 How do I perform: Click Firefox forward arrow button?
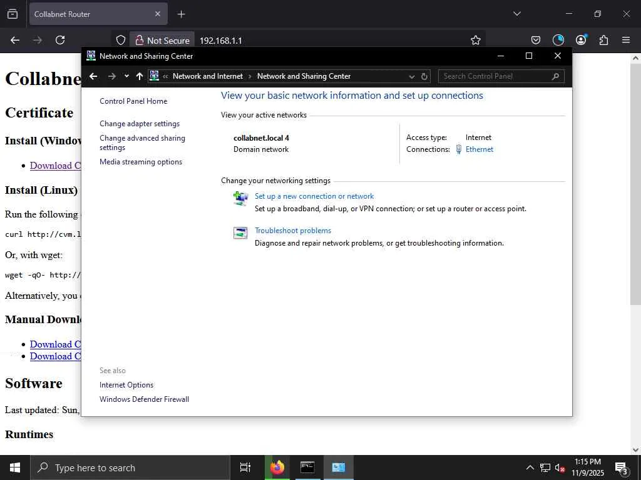coord(38,40)
